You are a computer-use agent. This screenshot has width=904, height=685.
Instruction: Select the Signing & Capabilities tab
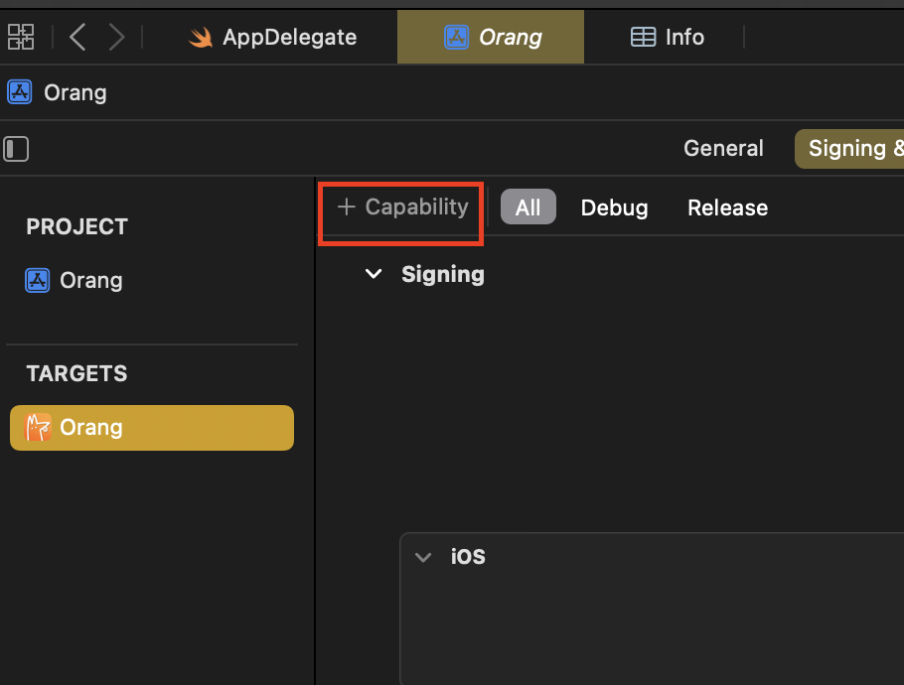849,149
